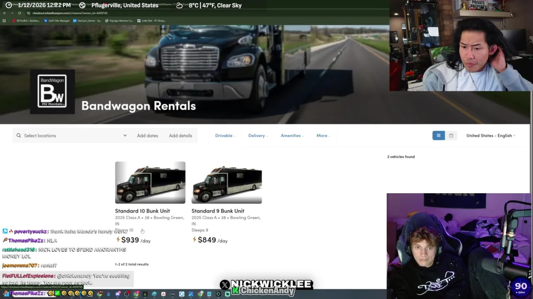Reload the page with the browser refresh icon
This screenshot has height=299, width=533.
point(19,13)
